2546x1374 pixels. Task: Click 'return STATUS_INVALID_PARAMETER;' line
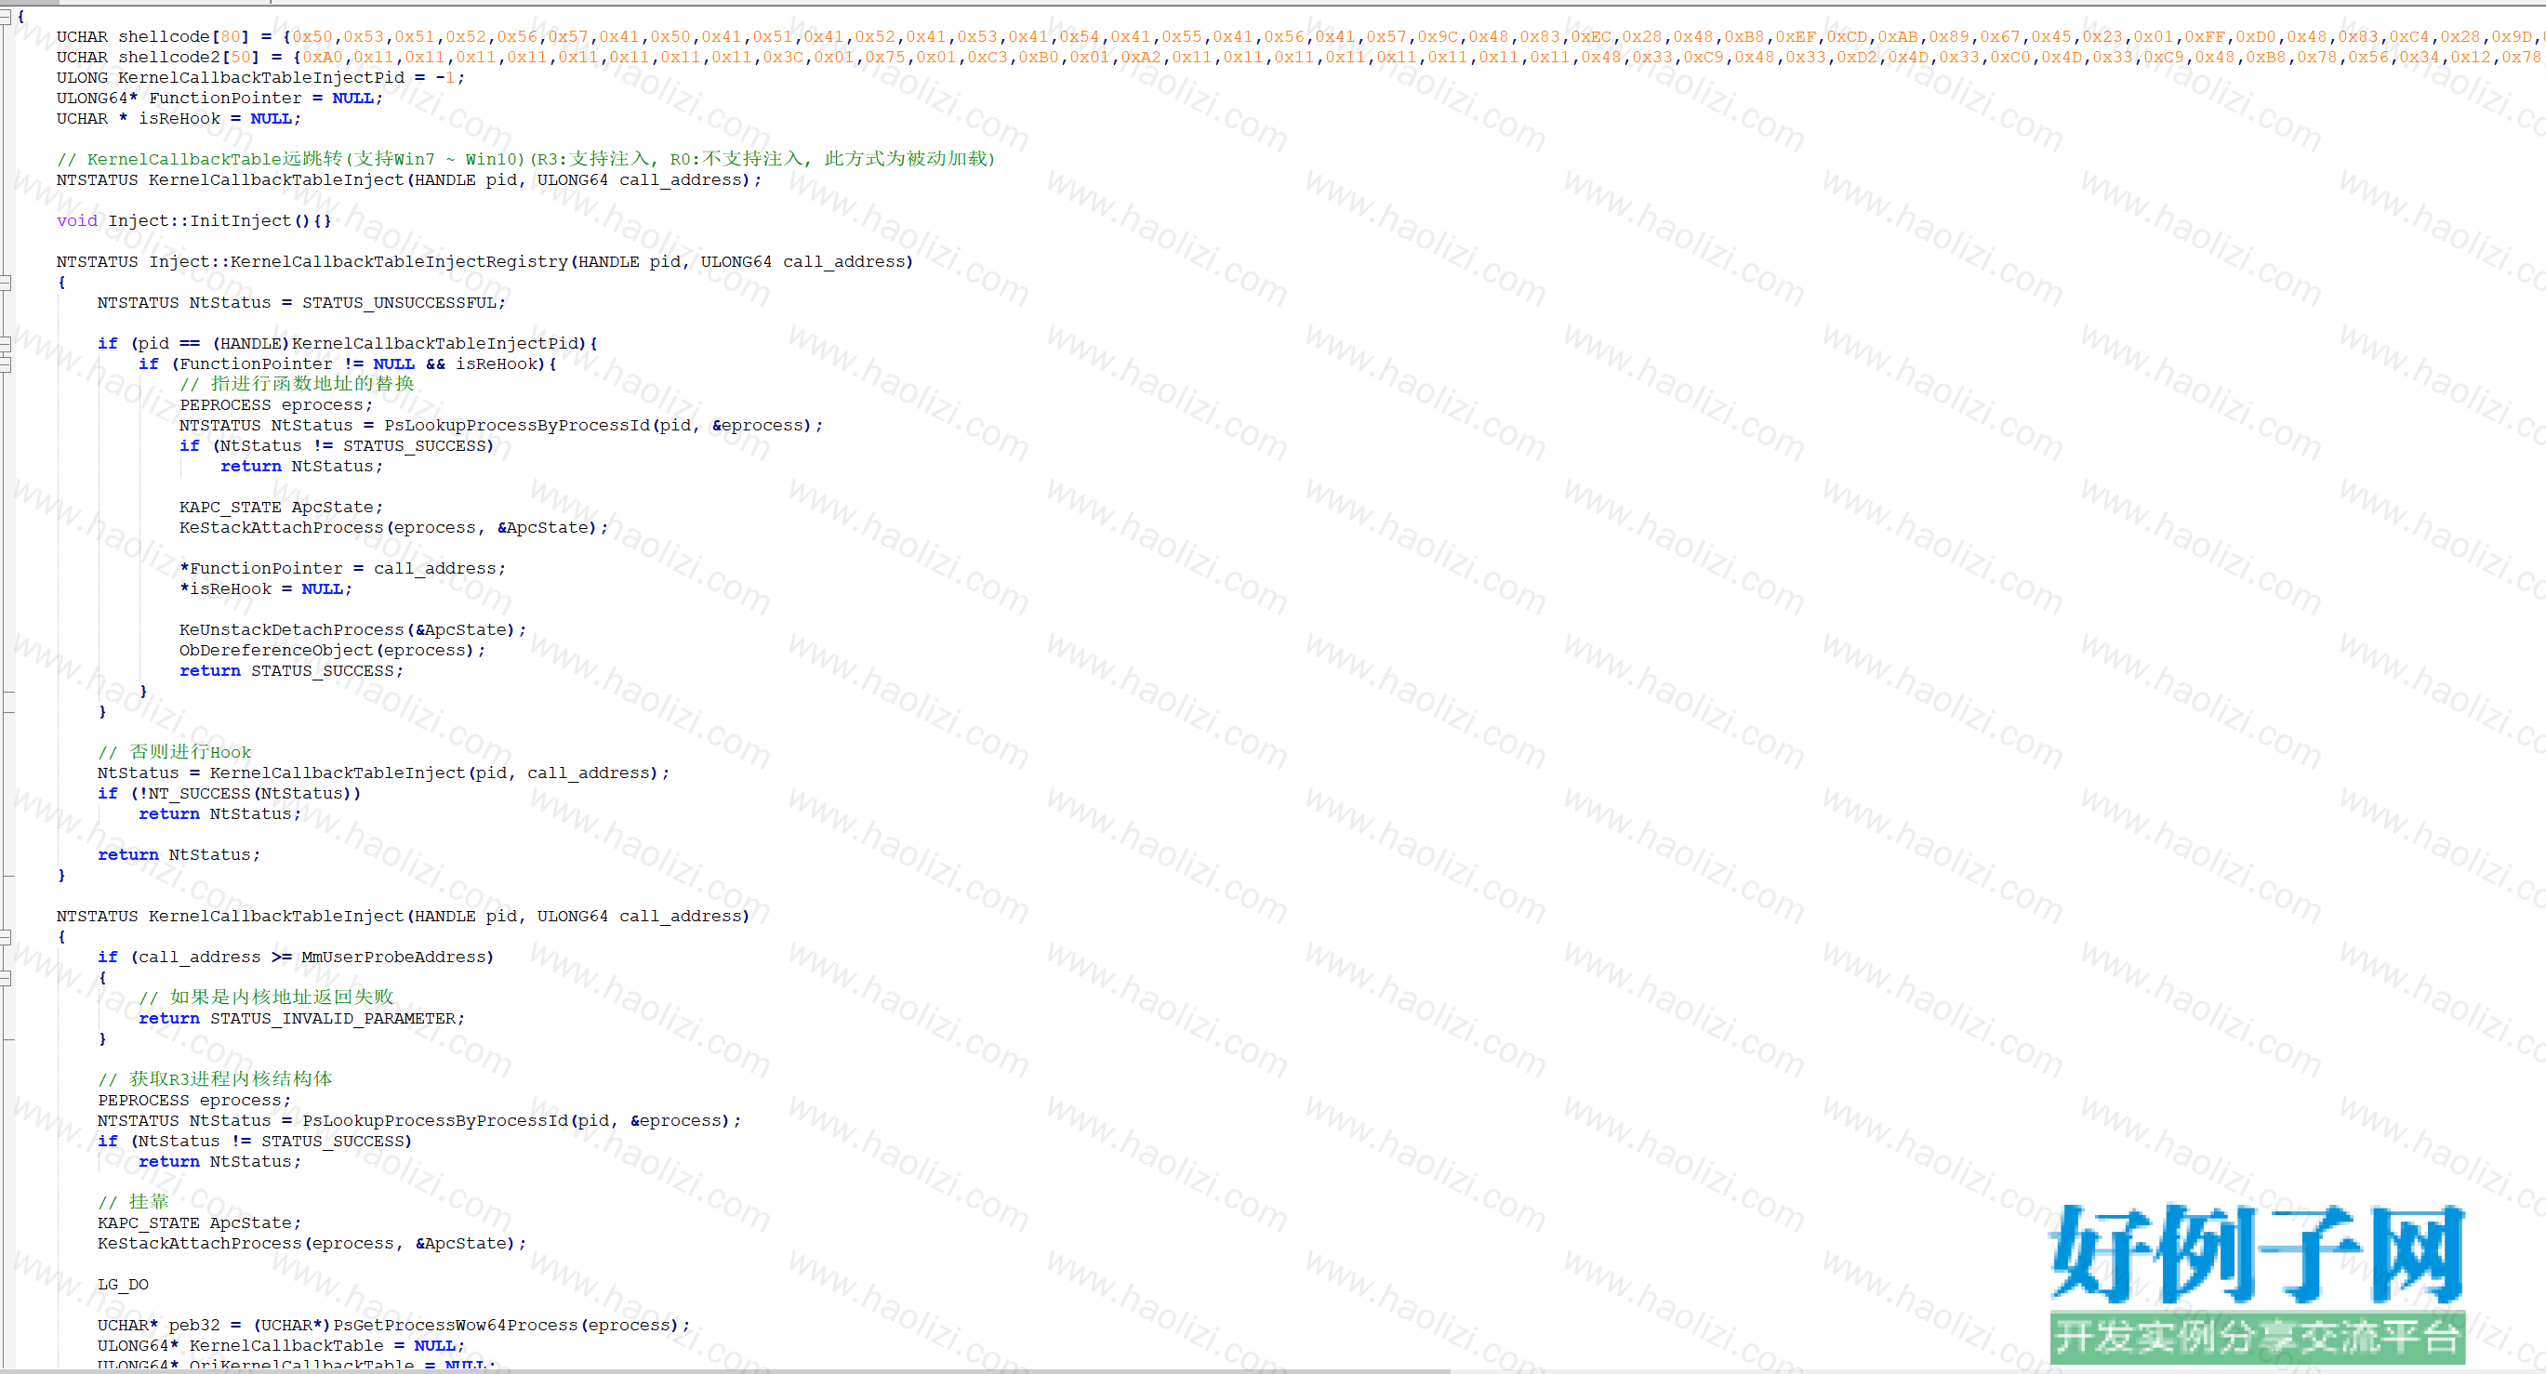[301, 1018]
